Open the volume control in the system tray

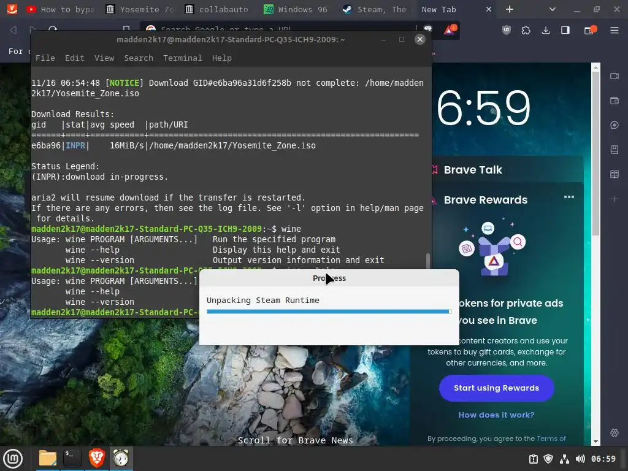[580, 459]
